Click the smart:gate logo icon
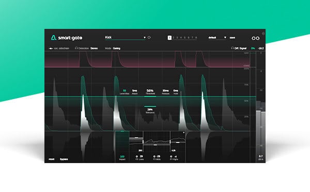Image resolution: width=310 pixels, height=192 pixels. coord(54,38)
